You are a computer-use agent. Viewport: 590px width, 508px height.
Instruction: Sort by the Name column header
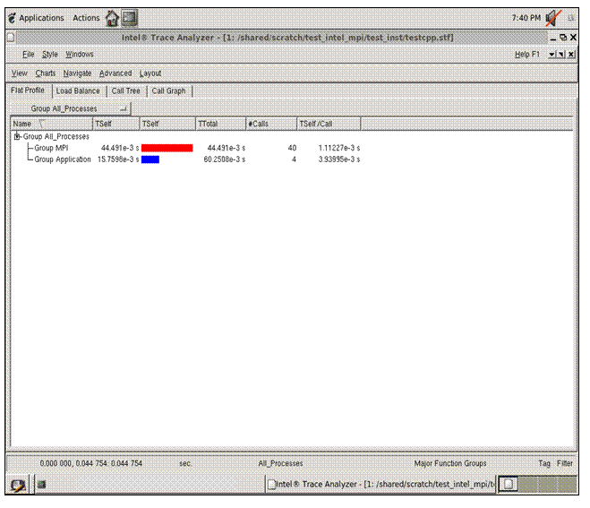[52, 124]
